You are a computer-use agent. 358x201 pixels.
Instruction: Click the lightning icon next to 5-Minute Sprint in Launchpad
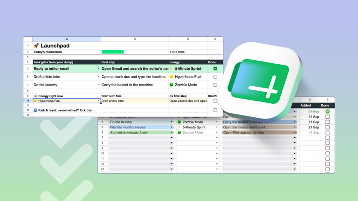pyautogui.click(x=171, y=68)
